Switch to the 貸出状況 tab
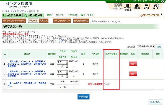The image size is (166, 108). point(43,21)
